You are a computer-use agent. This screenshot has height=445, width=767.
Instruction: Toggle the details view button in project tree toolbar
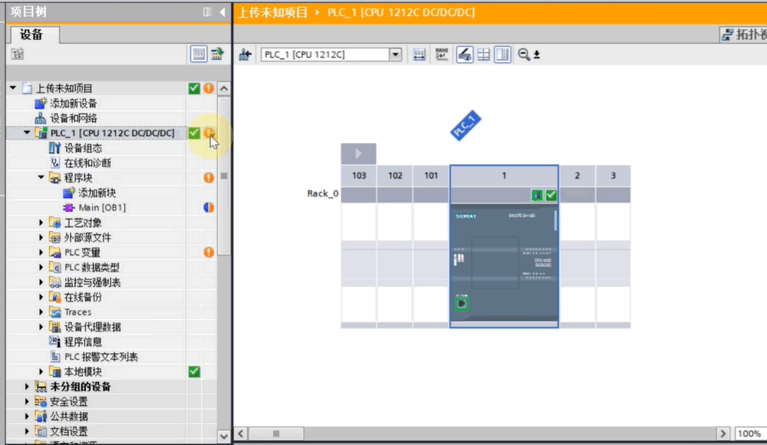(199, 54)
